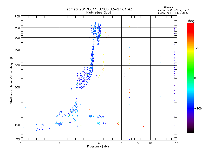Viewport: 208px width, 156px height.
Task: Click the '300' height axis label
Action: coord(17,66)
